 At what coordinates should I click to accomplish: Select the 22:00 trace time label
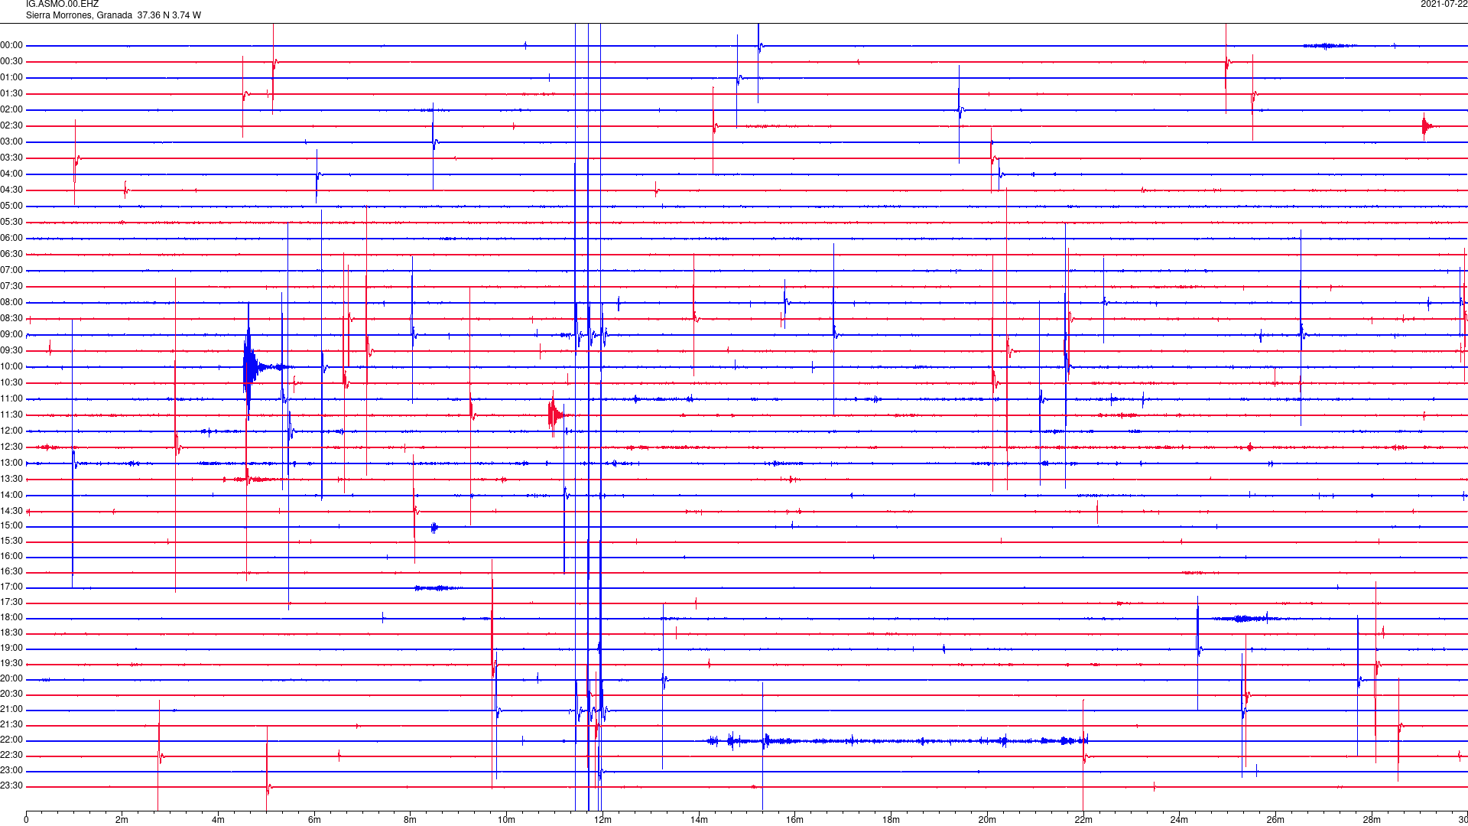point(11,740)
